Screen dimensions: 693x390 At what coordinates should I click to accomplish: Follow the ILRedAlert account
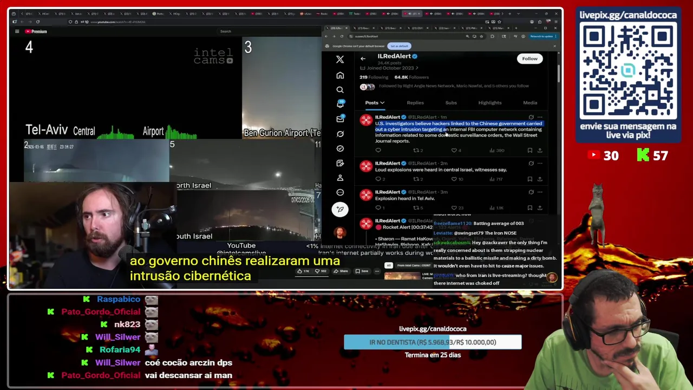click(530, 58)
